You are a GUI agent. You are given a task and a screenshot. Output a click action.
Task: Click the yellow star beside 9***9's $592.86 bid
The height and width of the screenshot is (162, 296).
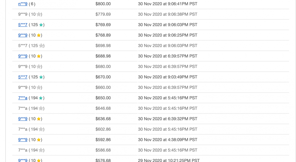pyautogui.click(x=38, y=140)
